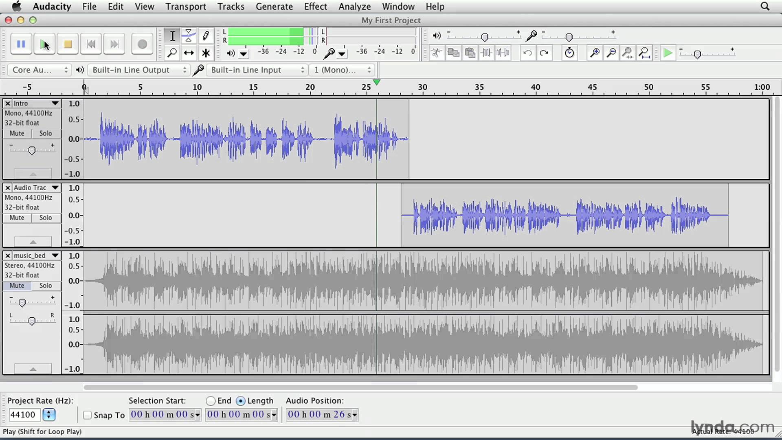Open the Generate menu
Viewport: 782px width, 440px height.
274,7
